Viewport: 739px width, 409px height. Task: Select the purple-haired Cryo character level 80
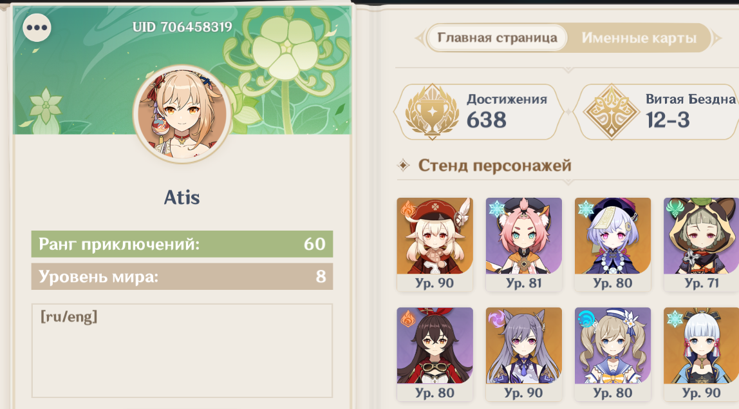pyautogui.click(x=613, y=244)
